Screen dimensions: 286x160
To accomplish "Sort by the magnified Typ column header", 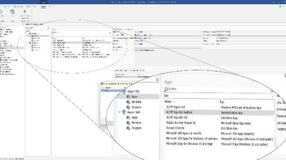I will click(222, 102).
